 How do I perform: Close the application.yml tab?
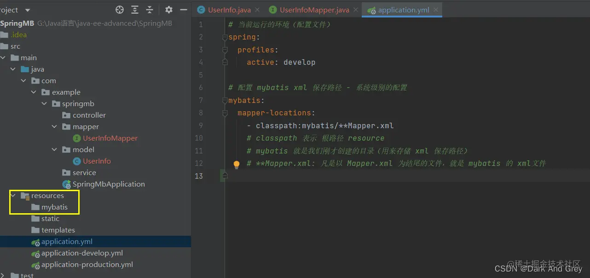click(435, 10)
